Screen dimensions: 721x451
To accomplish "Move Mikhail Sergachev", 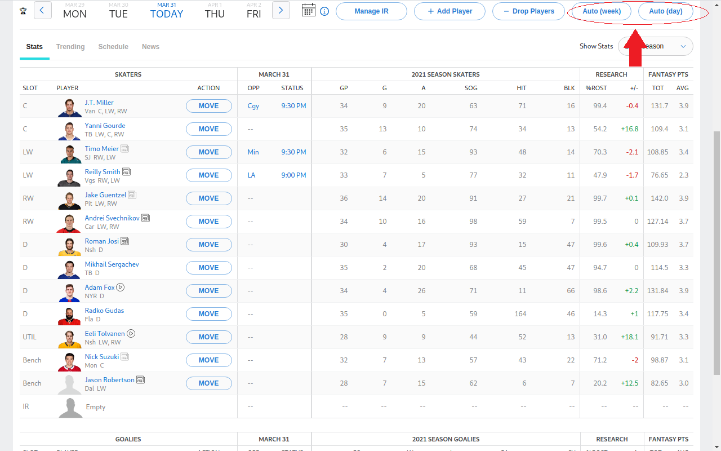I will tap(209, 268).
